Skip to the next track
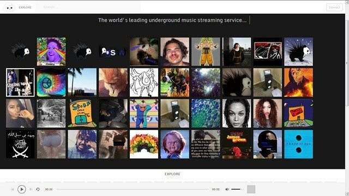 pyautogui.click(x=31, y=189)
